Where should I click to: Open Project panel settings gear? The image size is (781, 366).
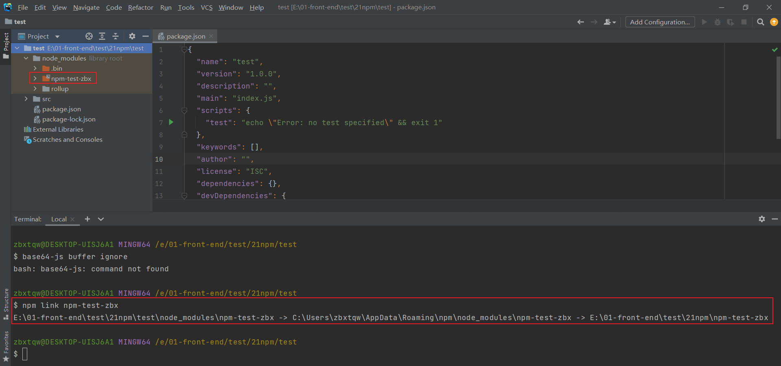pos(132,36)
